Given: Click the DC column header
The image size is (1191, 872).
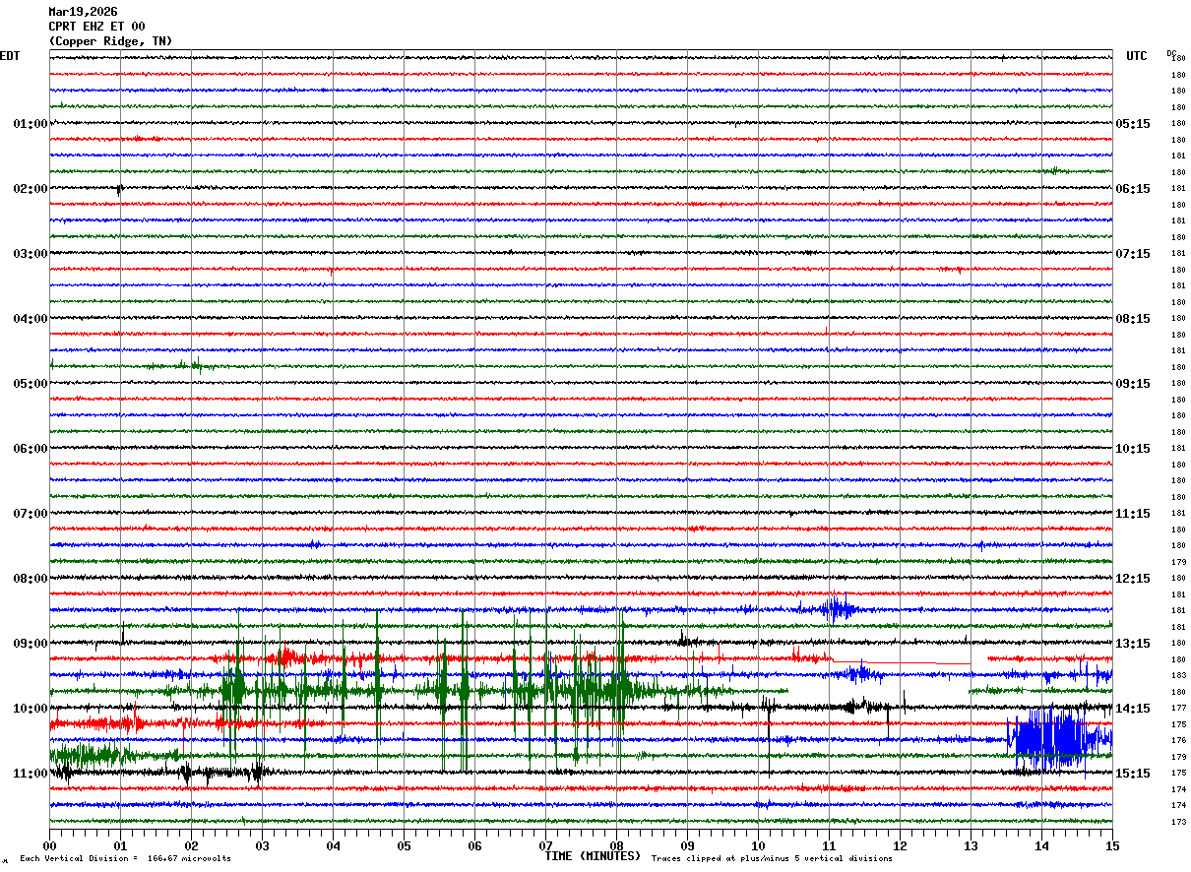Looking at the screenshot, I should 1171,53.
